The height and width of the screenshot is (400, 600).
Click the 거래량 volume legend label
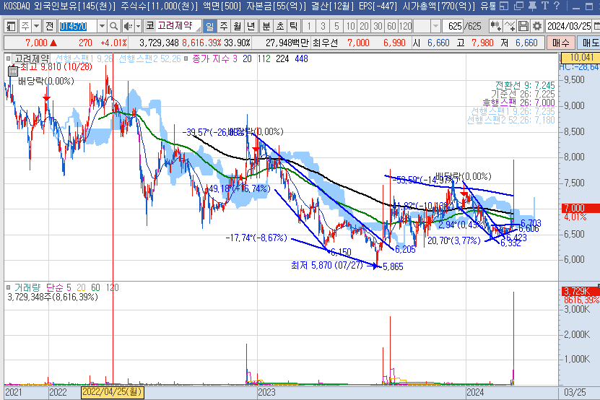pyautogui.click(x=27, y=287)
